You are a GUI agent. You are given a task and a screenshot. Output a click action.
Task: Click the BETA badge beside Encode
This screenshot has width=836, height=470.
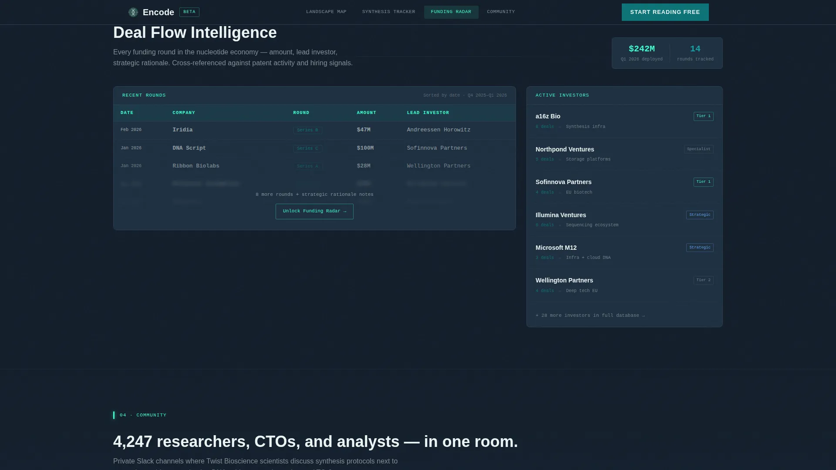tap(189, 12)
